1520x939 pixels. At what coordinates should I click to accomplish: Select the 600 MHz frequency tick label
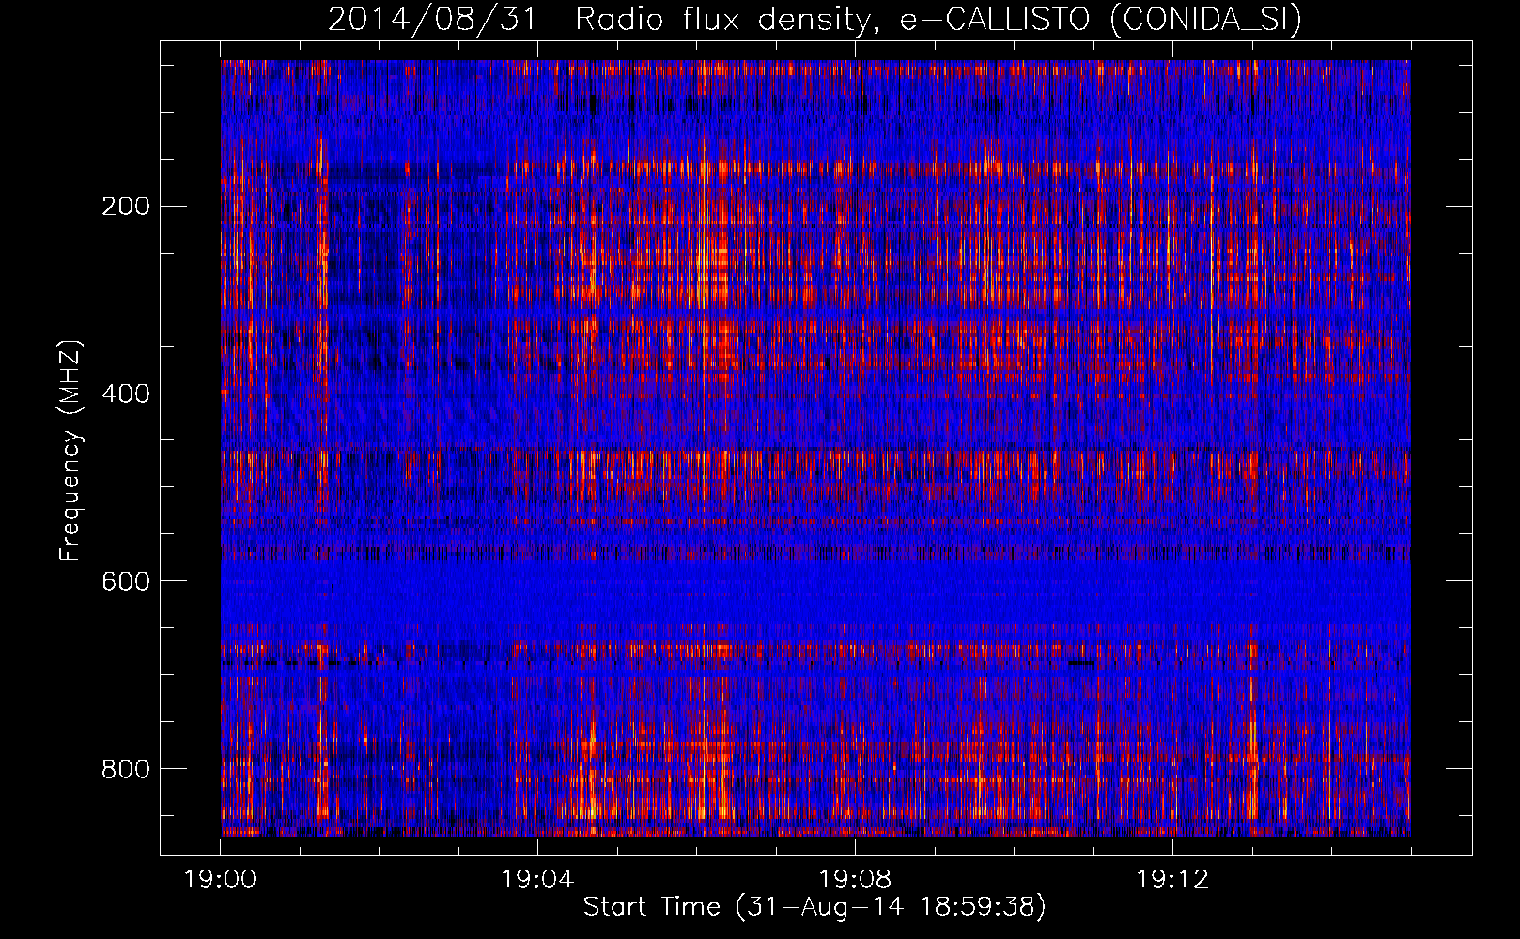click(x=125, y=581)
